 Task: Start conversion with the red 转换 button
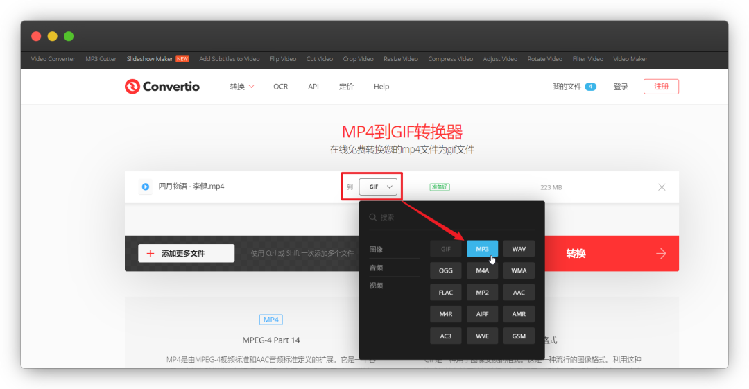pos(612,253)
